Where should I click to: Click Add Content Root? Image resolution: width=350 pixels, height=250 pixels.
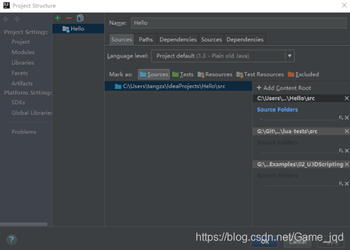284,88
